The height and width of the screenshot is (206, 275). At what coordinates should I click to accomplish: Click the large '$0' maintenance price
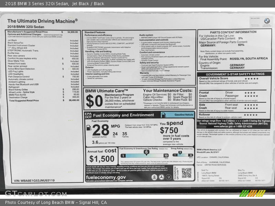(94, 101)
